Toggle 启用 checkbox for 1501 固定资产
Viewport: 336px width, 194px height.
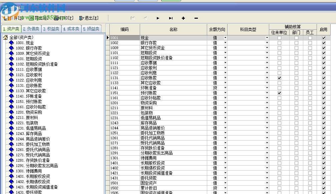pos(324,183)
